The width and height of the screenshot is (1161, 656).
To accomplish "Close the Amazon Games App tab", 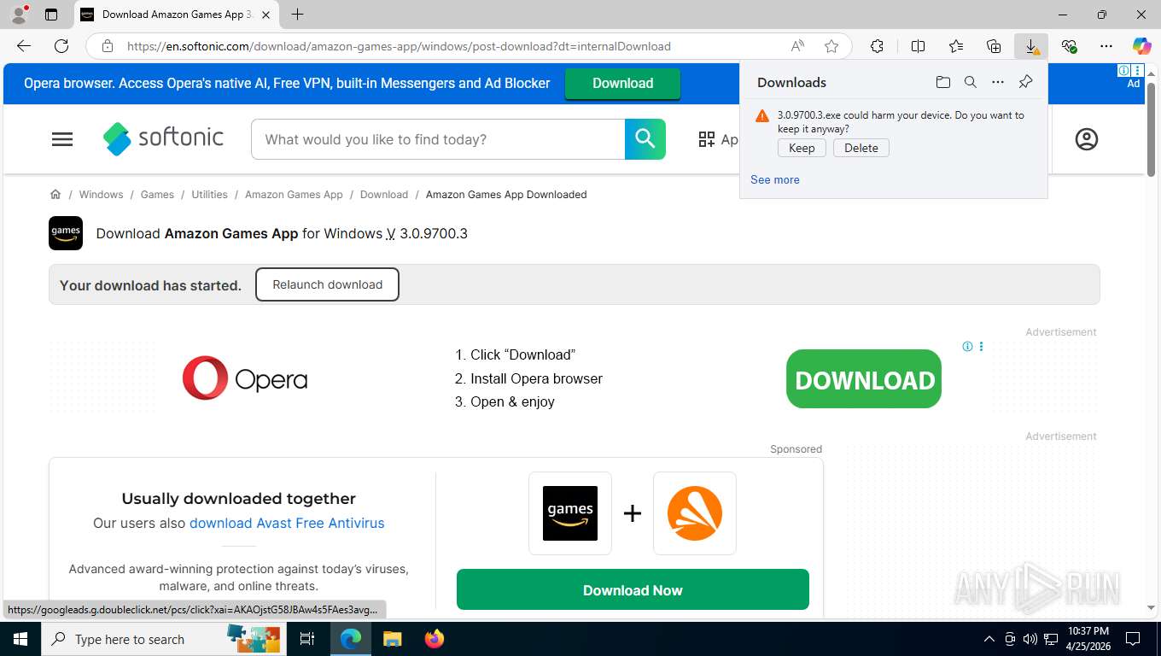I will point(265,15).
